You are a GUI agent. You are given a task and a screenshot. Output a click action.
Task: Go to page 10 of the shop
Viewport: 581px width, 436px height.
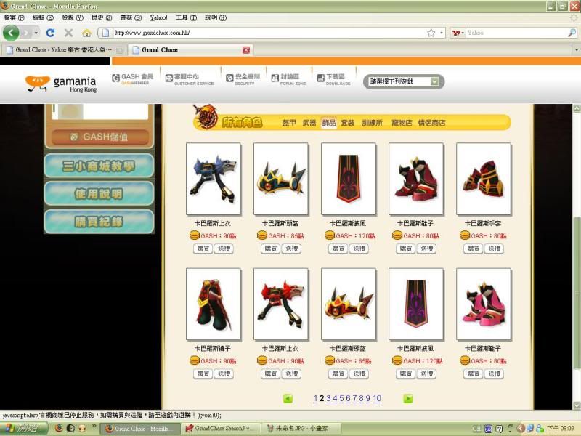pos(377,398)
